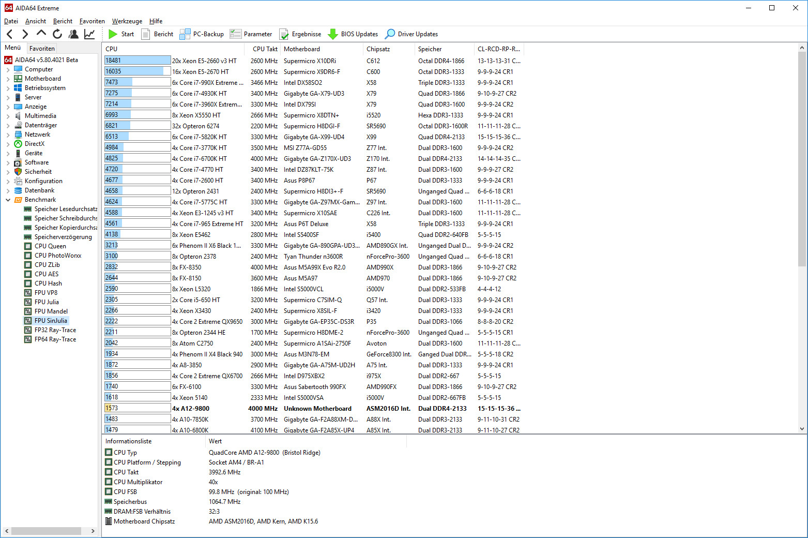Sort by the CPU Takt column header
This screenshot has height=538, width=808.
[x=265, y=49]
